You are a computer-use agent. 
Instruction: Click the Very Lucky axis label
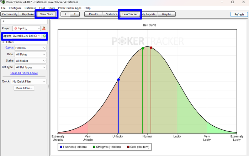click(207, 138)
